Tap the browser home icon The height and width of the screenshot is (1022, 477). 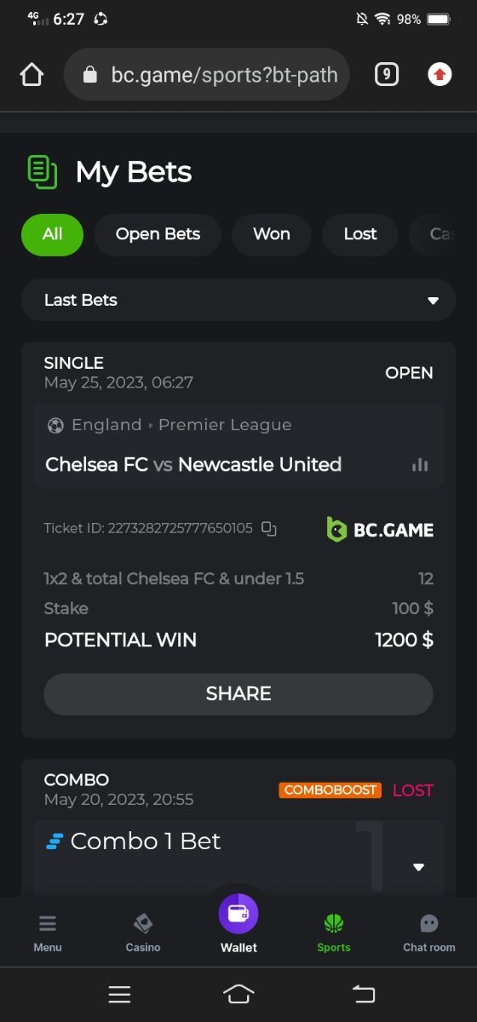pyautogui.click(x=32, y=75)
